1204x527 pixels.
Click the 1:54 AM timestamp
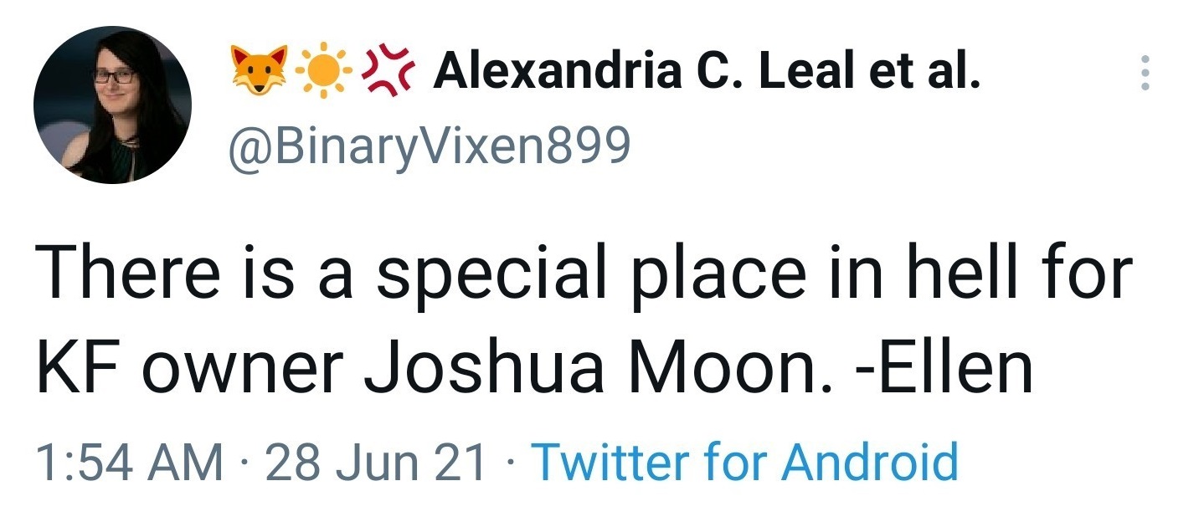pyautogui.click(x=129, y=461)
